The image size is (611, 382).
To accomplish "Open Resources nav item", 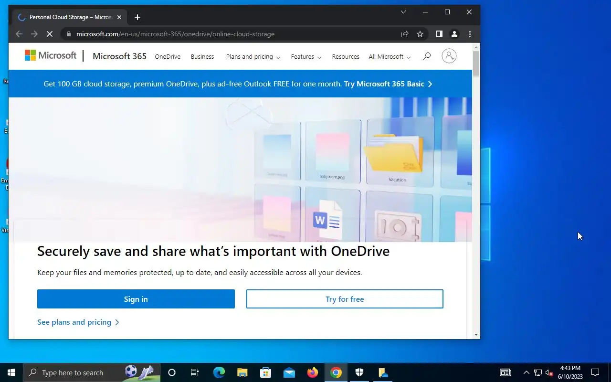I will coord(346,56).
